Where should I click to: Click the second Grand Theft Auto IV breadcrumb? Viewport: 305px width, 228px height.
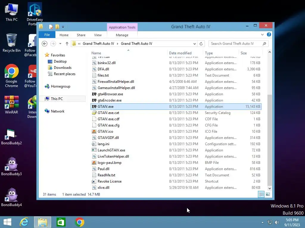tap(136, 44)
